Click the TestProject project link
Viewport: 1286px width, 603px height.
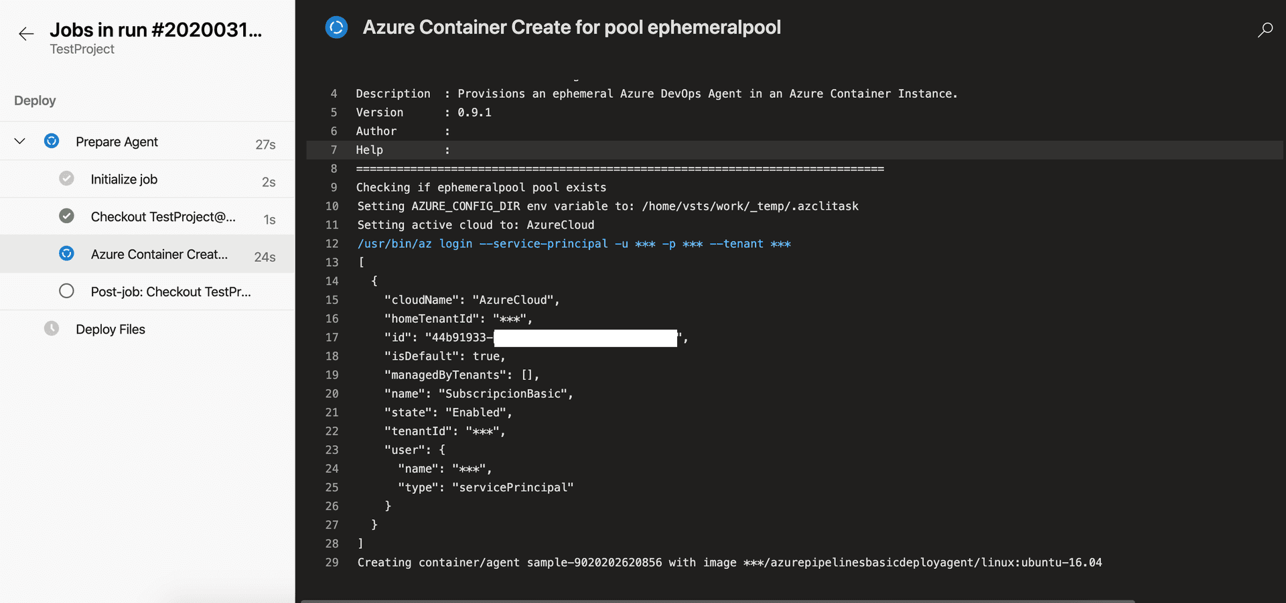tap(82, 50)
